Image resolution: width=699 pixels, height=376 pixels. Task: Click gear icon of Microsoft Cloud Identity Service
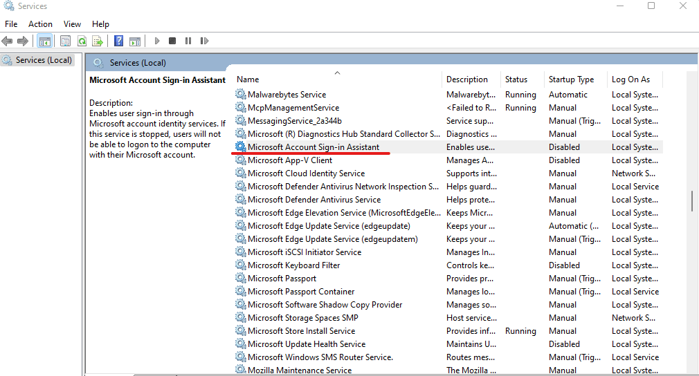(241, 173)
